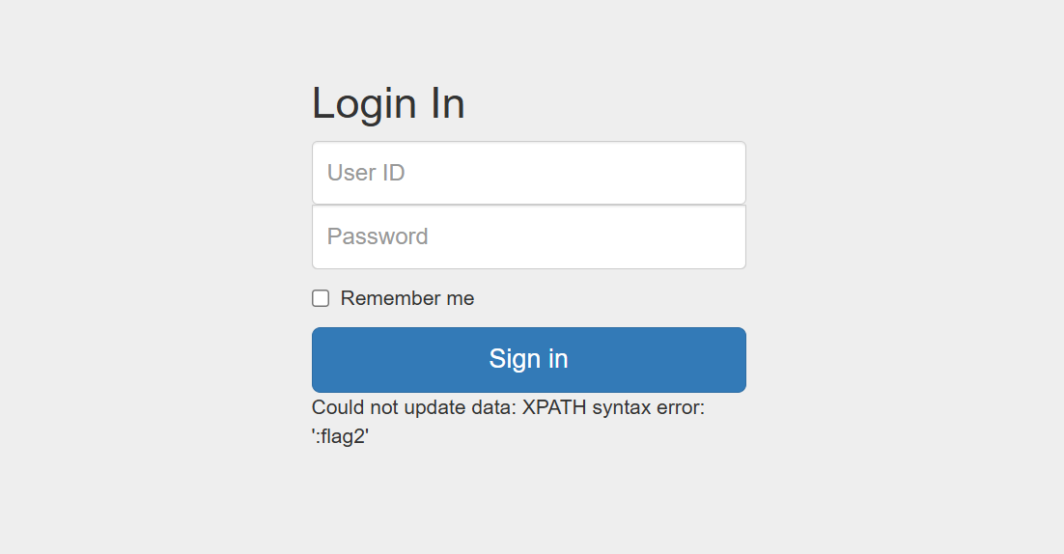Enable the Remember me checkbox

321,298
